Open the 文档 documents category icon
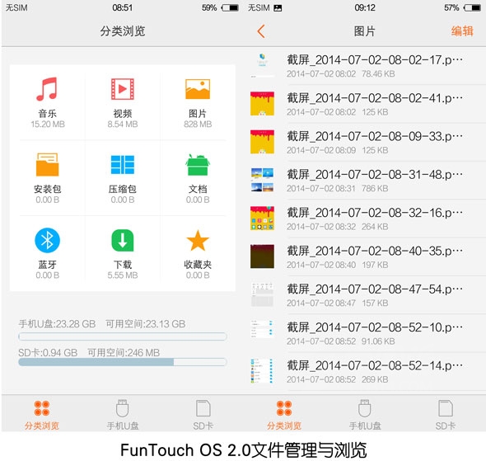 tap(198, 165)
